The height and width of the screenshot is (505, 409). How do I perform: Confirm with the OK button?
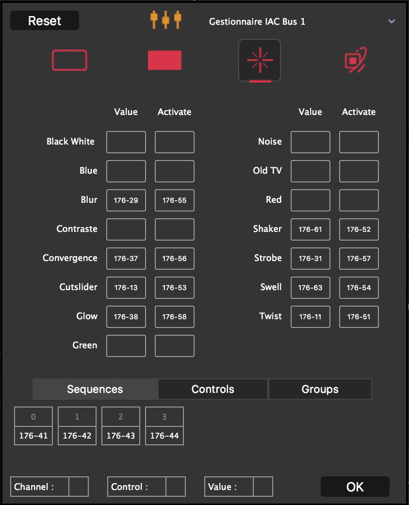(355, 487)
